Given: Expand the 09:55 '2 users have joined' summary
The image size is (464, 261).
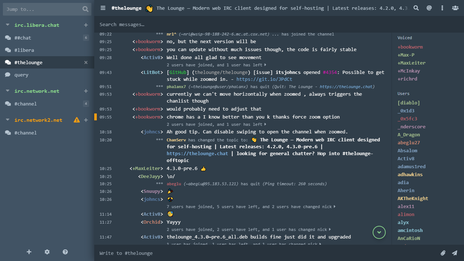Looking at the screenshot, I should 216,125.
